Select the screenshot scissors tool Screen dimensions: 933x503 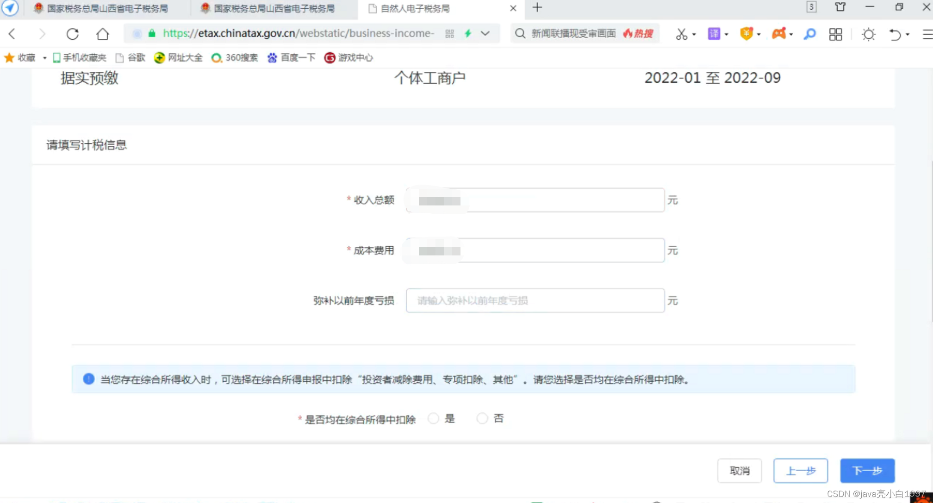tap(683, 34)
